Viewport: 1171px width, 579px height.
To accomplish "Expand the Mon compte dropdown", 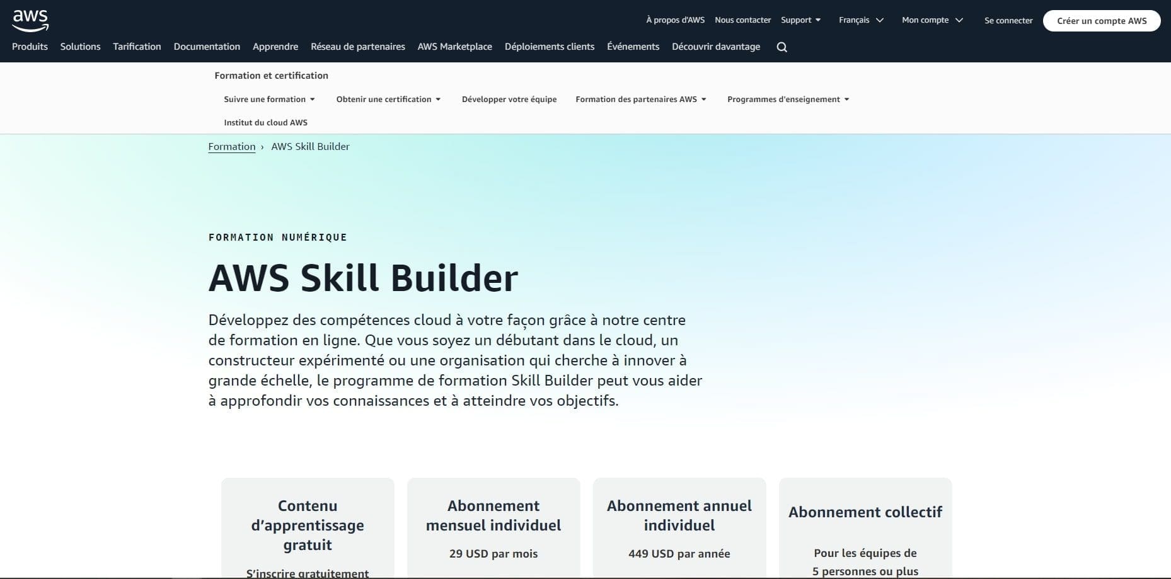I will point(932,20).
